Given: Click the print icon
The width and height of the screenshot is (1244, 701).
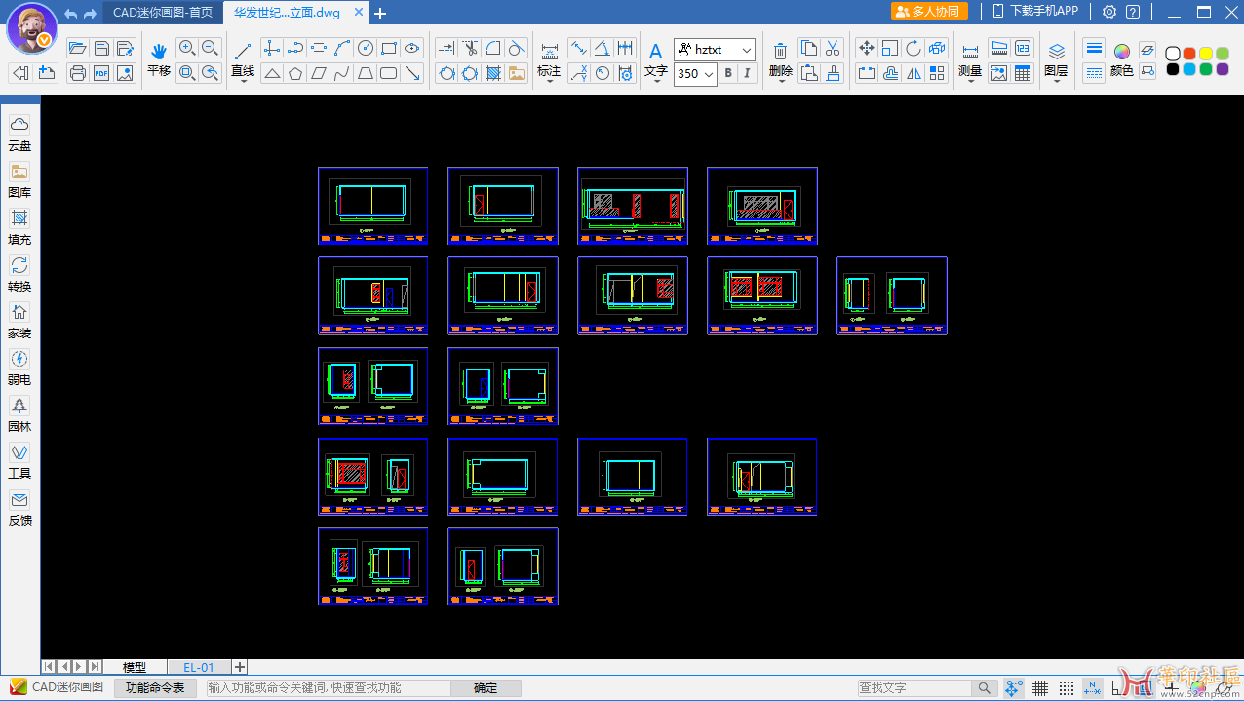Looking at the screenshot, I should (78, 73).
